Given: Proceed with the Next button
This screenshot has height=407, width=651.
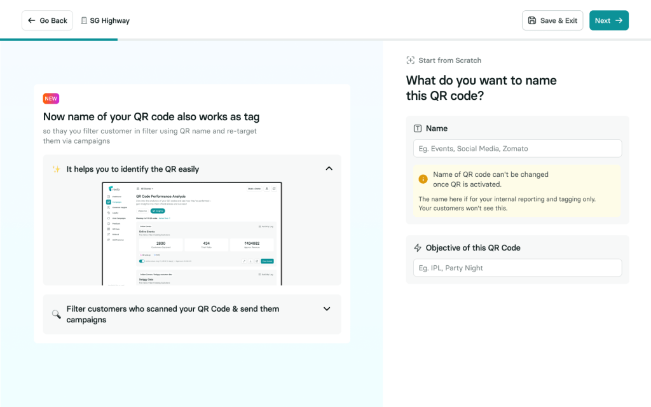Looking at the screenshot, I should (x=608, y=20).
